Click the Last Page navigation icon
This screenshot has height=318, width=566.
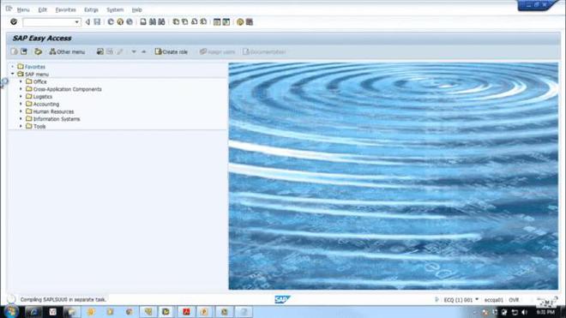click(x=203, y=22)
